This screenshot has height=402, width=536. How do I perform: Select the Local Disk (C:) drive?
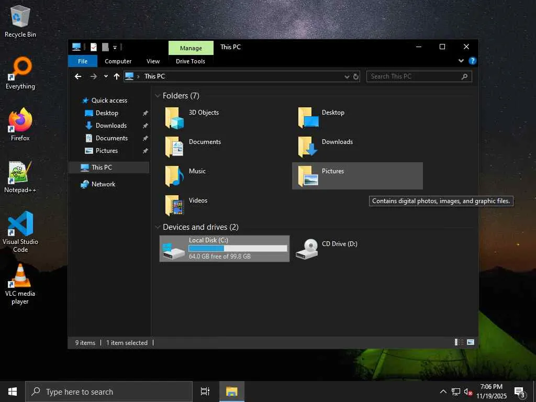(225, 249)
